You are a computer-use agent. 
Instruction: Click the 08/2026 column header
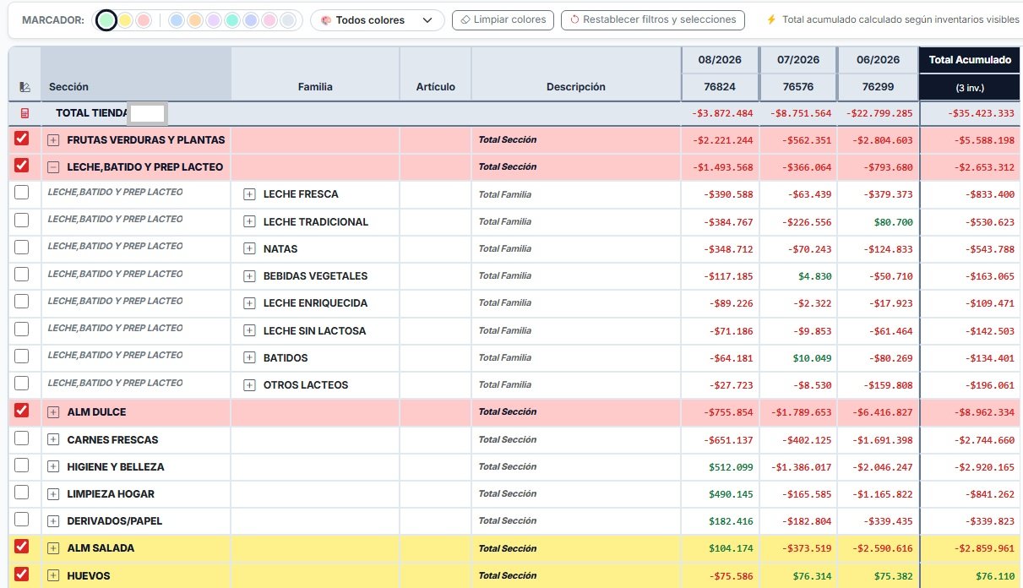(719, 60)
